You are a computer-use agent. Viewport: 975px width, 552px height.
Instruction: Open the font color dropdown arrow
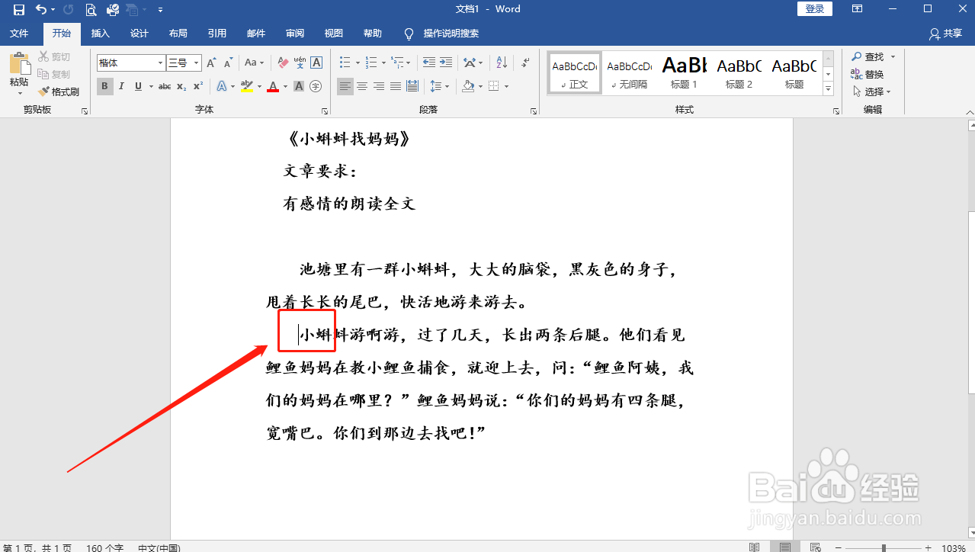pos(286,86)
